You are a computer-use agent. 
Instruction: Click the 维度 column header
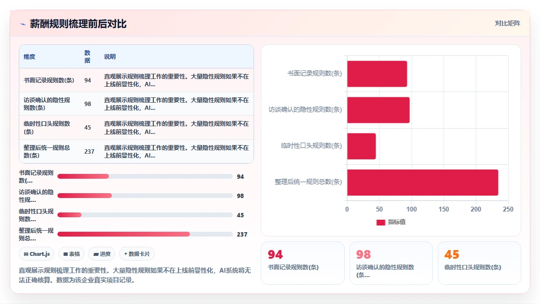coord(29,57)
